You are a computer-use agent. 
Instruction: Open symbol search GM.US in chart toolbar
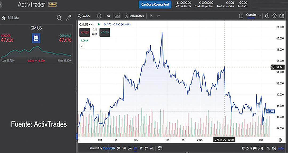click(x=84, y=16)
